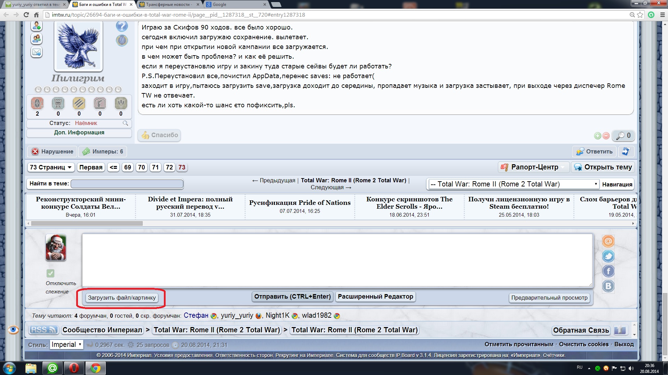Viewport: 668px width, 375px height.
Task: Click the Windows Start button
Action: pyautogui.click(x=9, y=368)
